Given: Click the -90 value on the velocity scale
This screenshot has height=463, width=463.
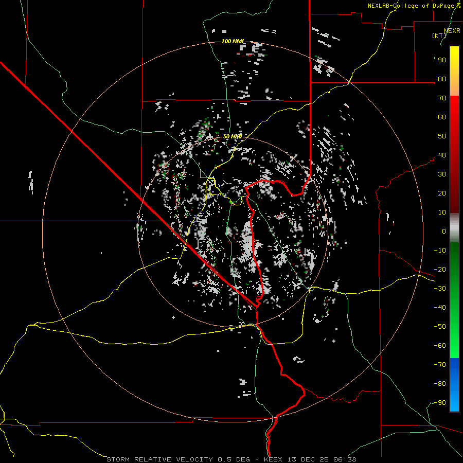Looking at the screenshot, I should [440, 403].
